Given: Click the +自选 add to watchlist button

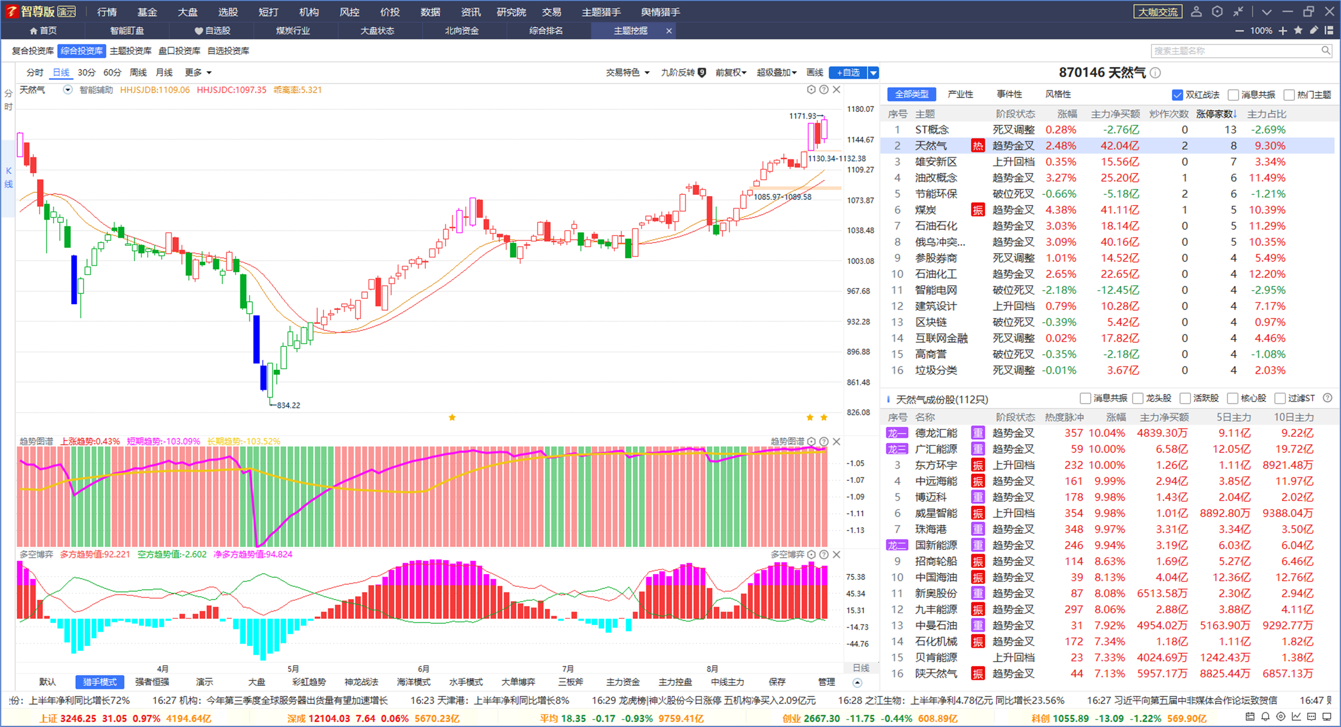Looking at the screenshot, I should pos(848,73).
